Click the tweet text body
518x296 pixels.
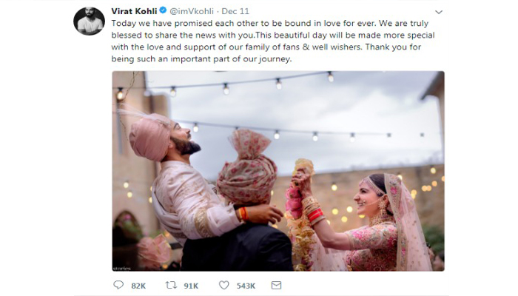273,41
